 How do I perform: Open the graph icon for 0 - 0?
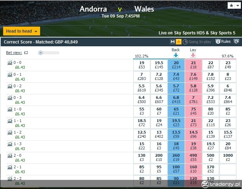pos(10,63)
